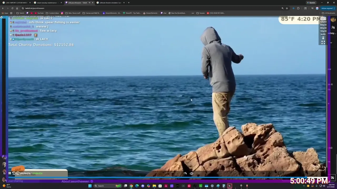The height and width of the screenshot is (189, 337).
Task: Open the Apps bookmark shortcut
Action: point(5,13)
